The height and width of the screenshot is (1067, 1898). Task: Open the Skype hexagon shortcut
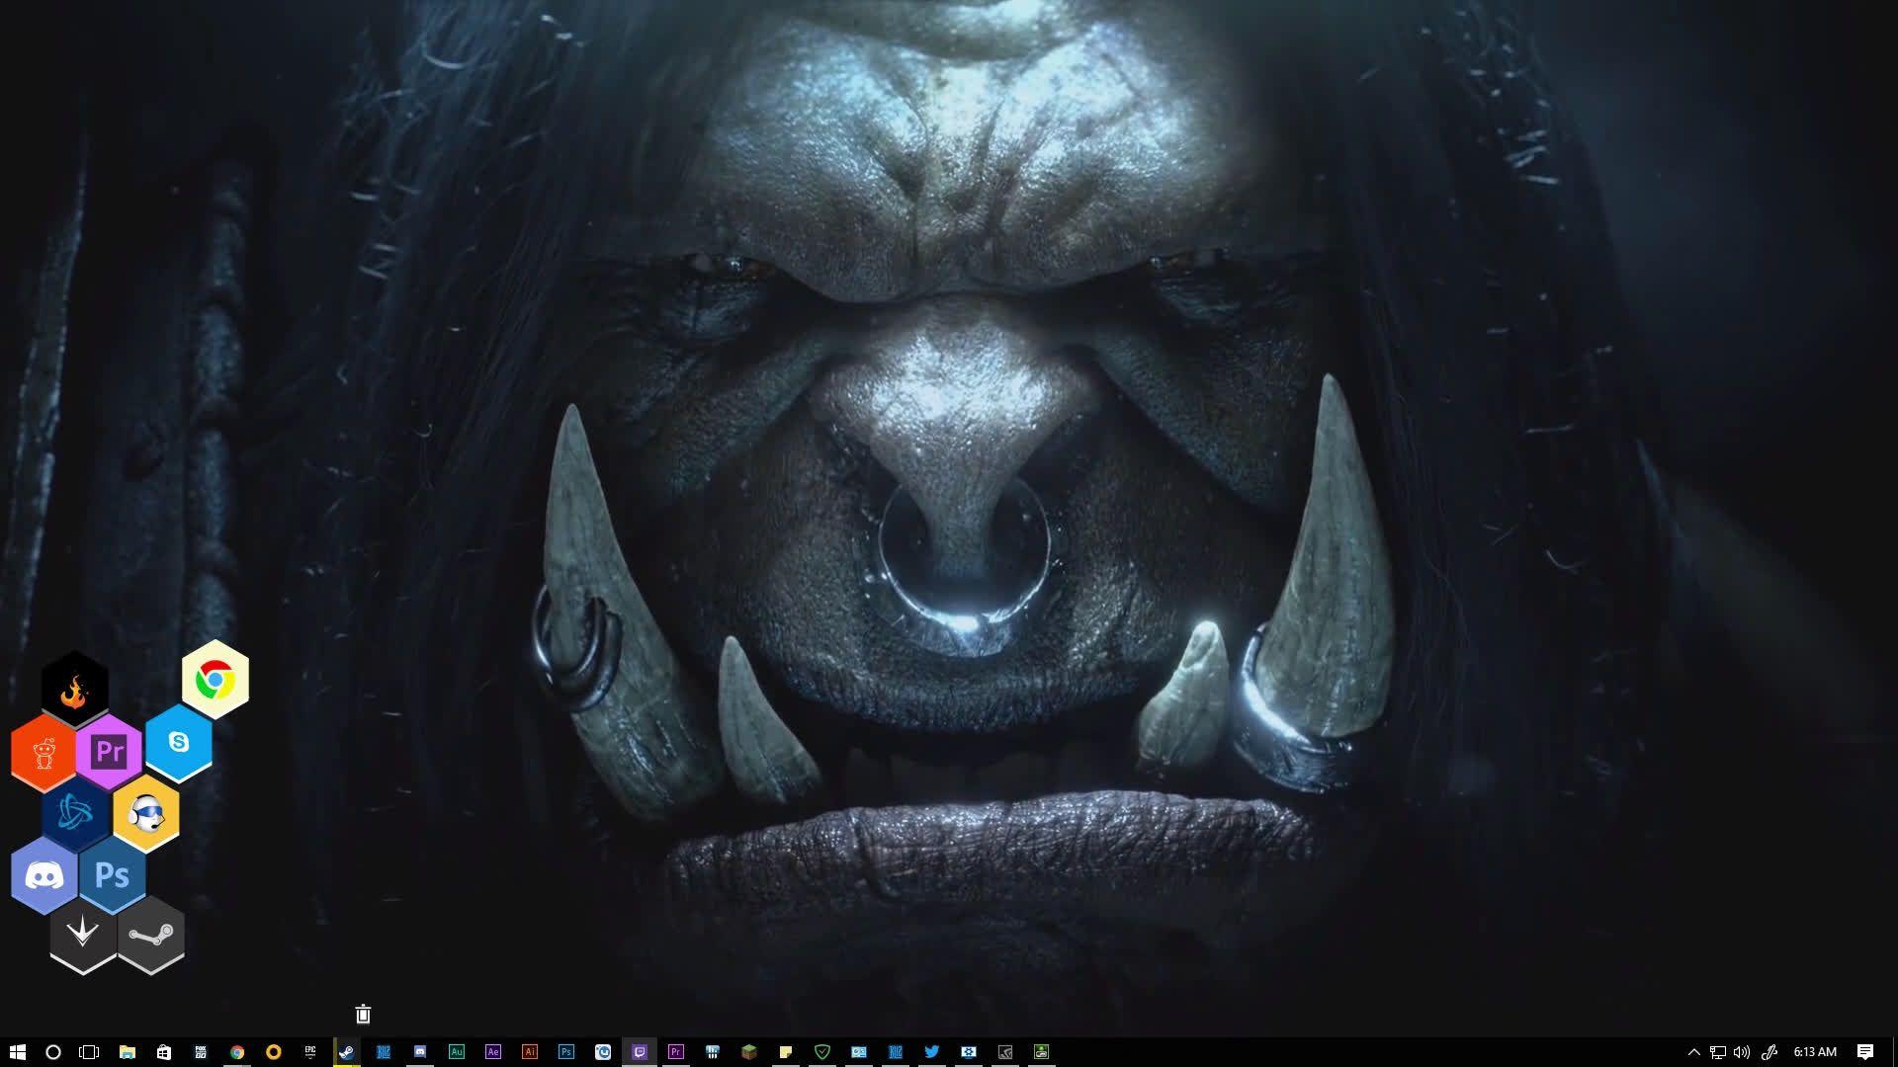pos(179,742)
